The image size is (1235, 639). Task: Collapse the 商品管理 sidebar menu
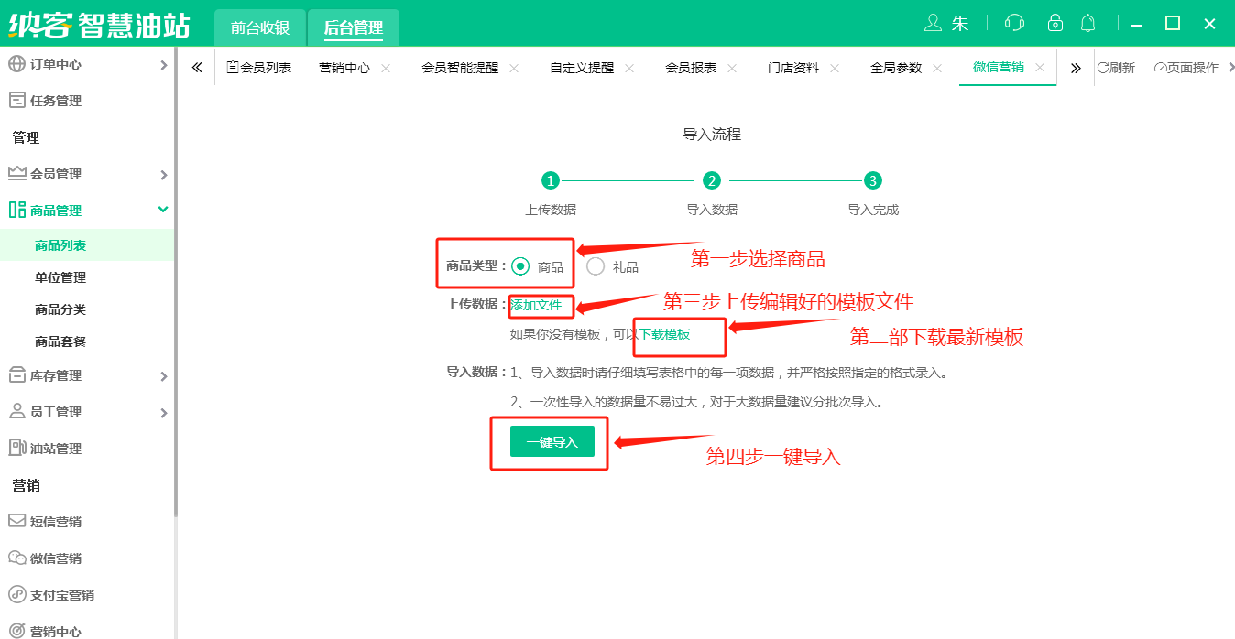[x=87, y=211]
